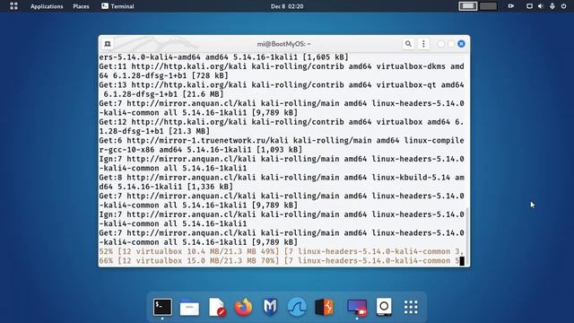574x323 pixels.
Task: Open the Files manager in the dock
Action: click(x=189, y=307)
